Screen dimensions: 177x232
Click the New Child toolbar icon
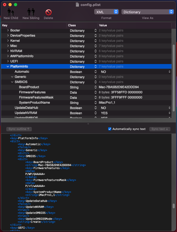point(11,12)
